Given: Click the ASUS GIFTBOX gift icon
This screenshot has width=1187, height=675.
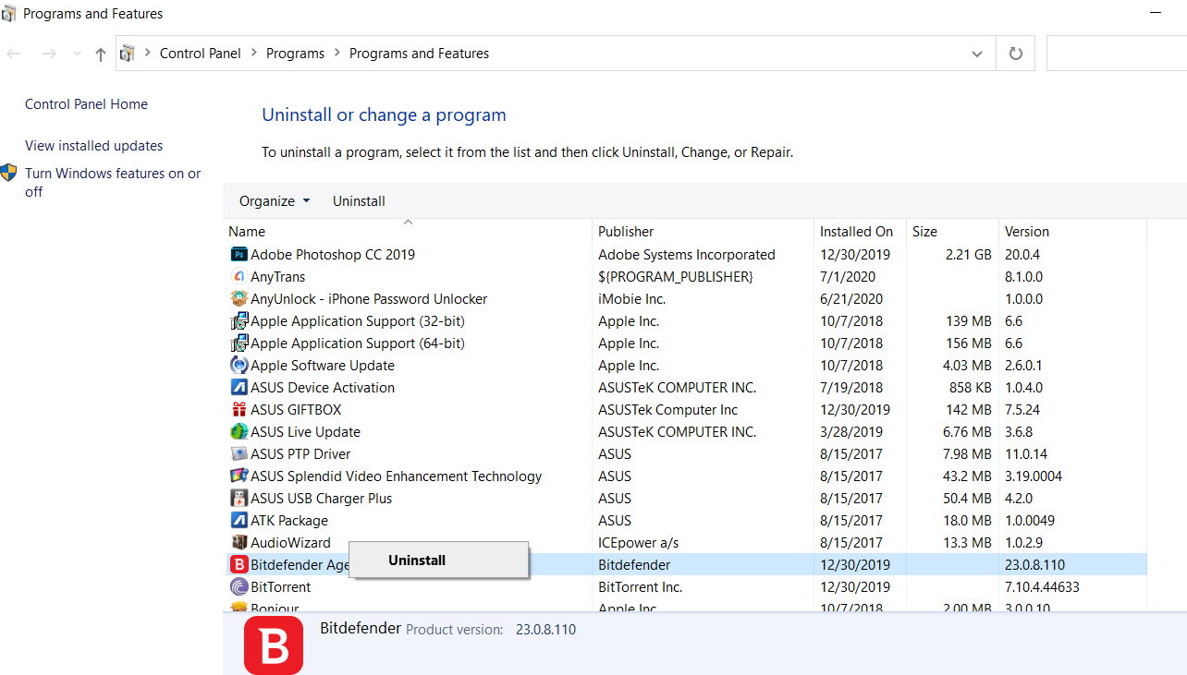Looking at the screenshot, I should click(239, 410).
